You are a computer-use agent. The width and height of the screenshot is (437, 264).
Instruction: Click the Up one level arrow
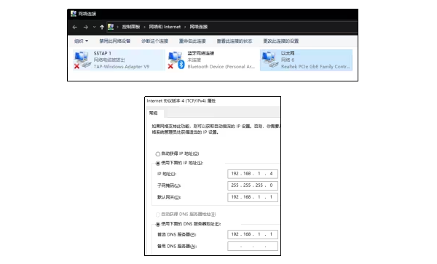pos(102,27)
